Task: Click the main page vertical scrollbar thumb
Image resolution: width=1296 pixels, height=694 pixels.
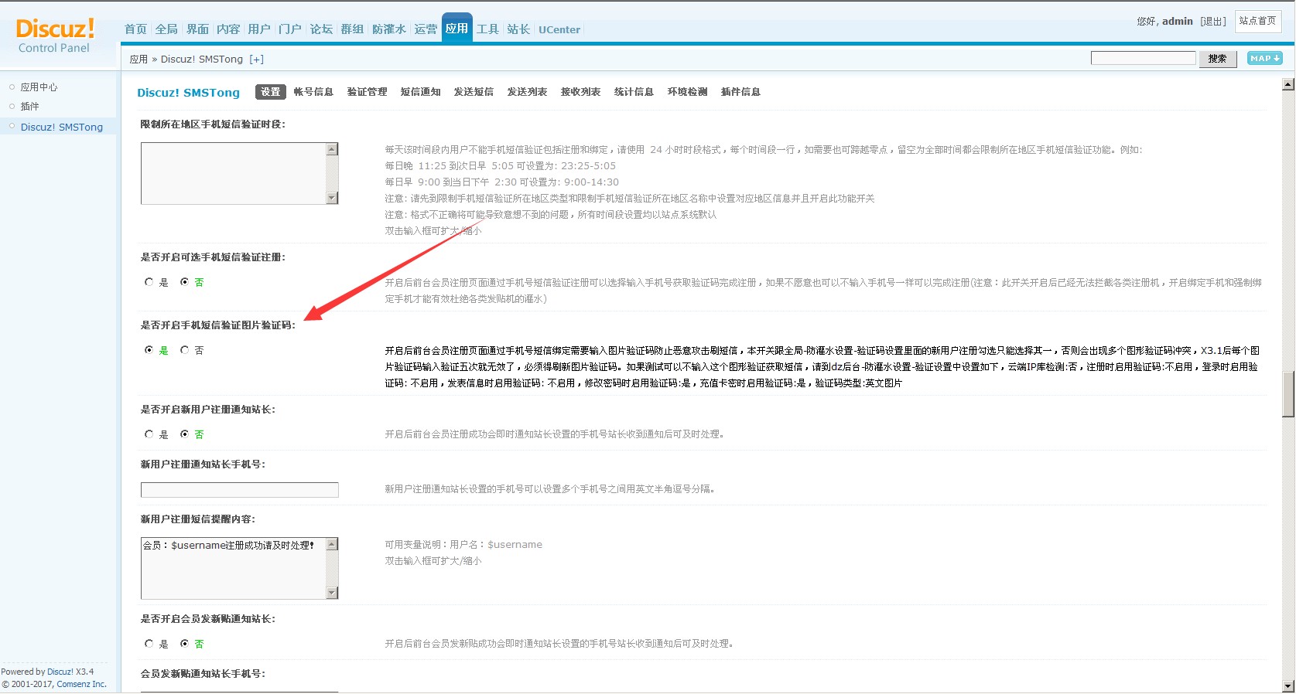Action: pos(1288,394)
